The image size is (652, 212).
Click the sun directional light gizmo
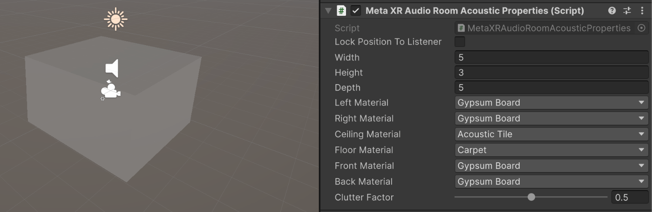click(x=115, y=19)
